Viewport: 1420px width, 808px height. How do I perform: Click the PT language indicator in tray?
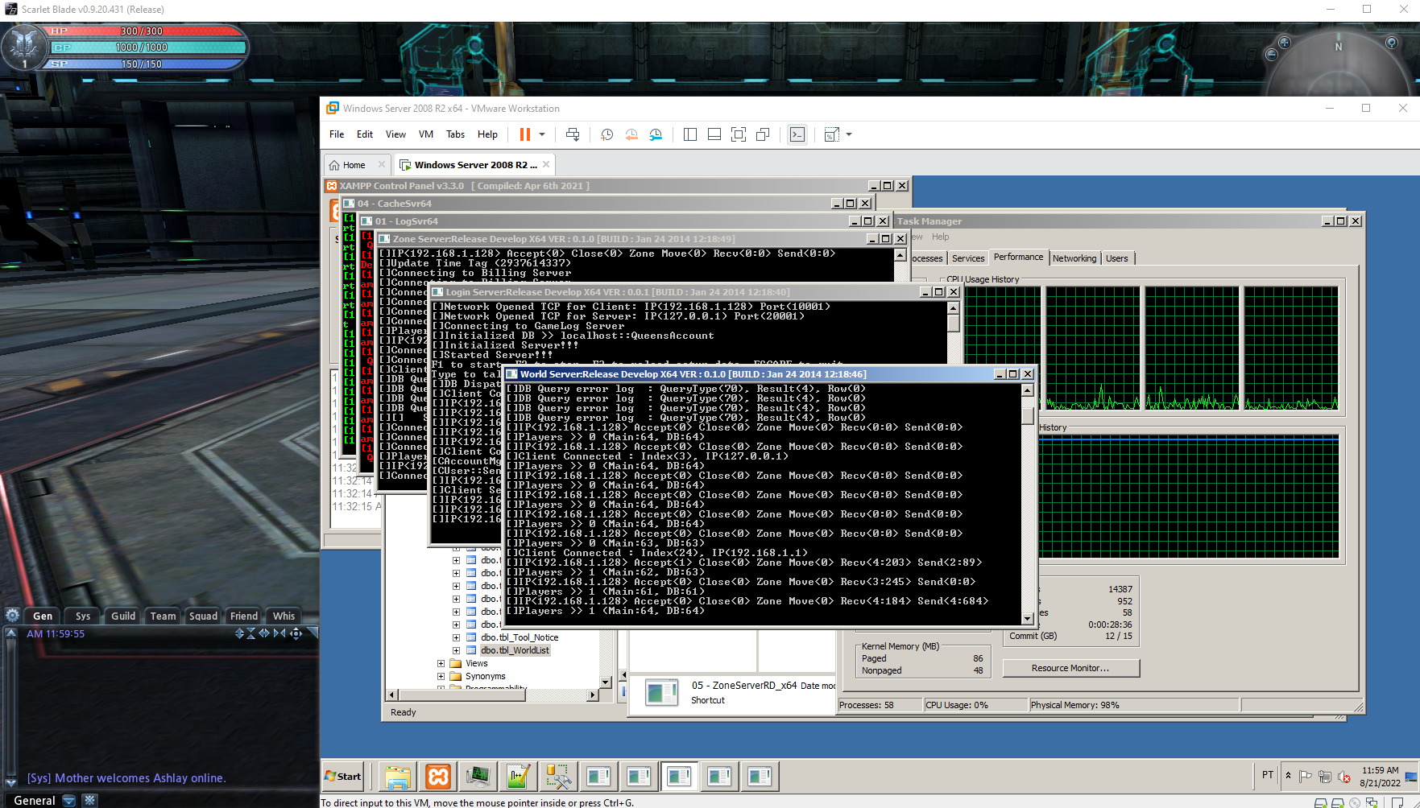pos(1268,775)
